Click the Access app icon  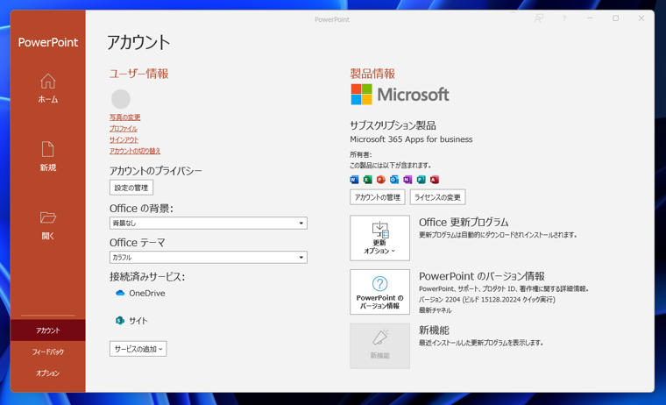tap(434, 180)
